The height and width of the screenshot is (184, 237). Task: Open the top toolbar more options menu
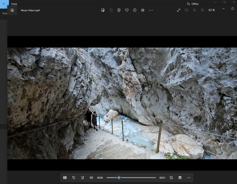[151, 10]
